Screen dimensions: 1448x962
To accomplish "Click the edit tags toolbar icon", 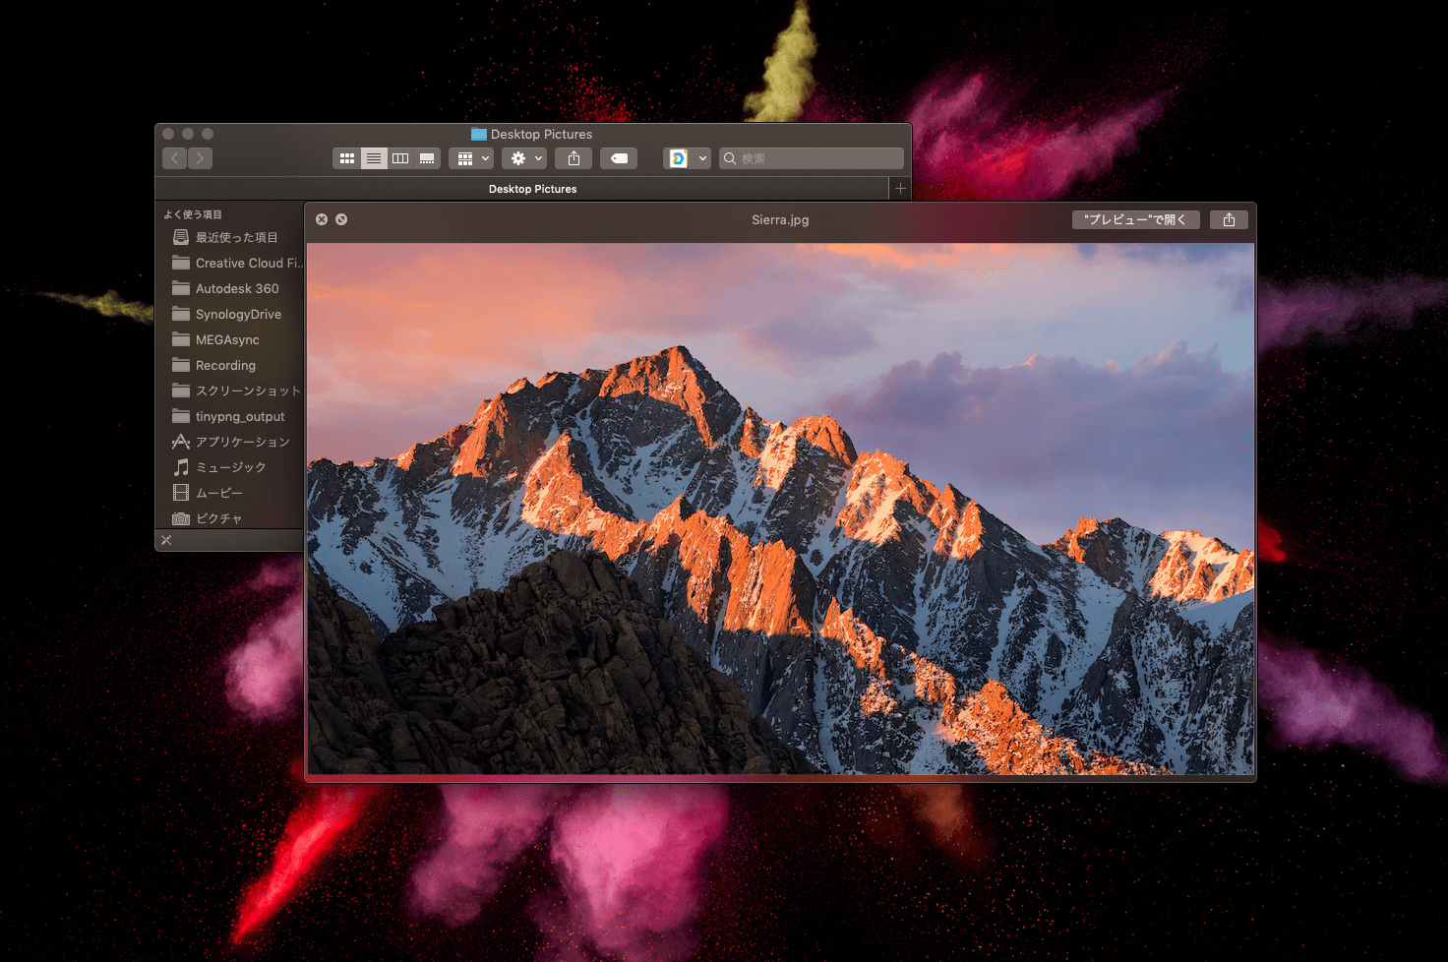I will (x=620, y=158).
